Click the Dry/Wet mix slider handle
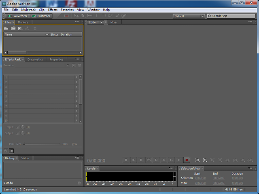The height and width of the screenshot is (194, 259). click(24, 144)
